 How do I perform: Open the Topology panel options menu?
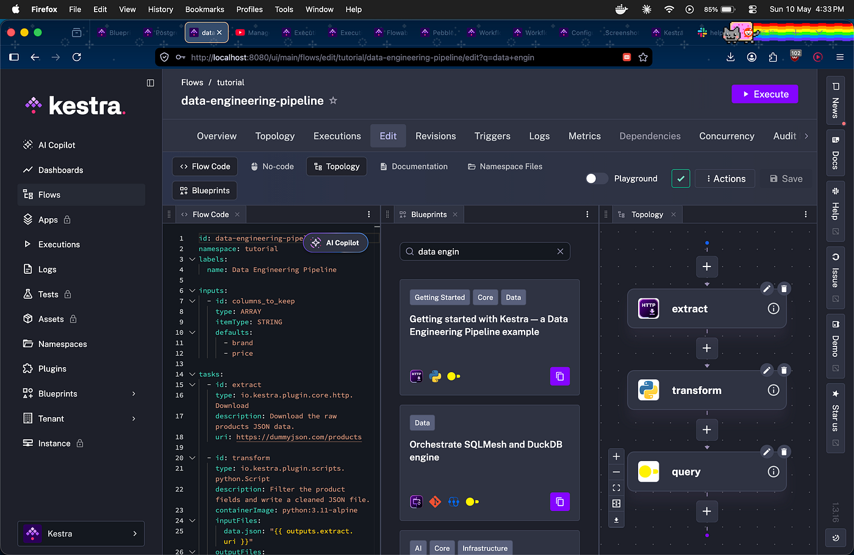tap(806, 215)
